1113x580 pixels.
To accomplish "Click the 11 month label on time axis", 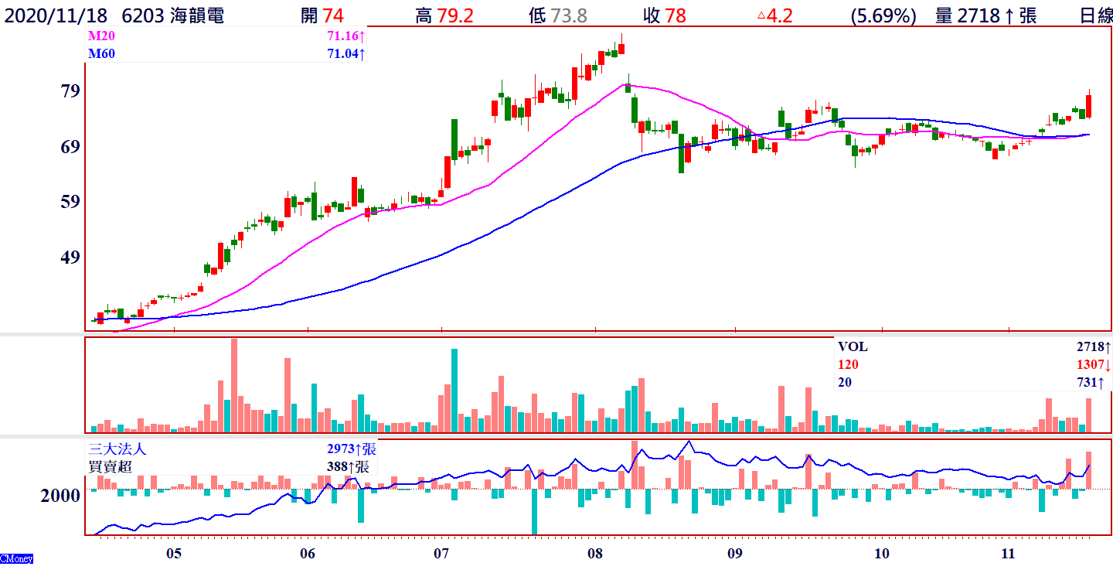I will tap(1008, 554).
